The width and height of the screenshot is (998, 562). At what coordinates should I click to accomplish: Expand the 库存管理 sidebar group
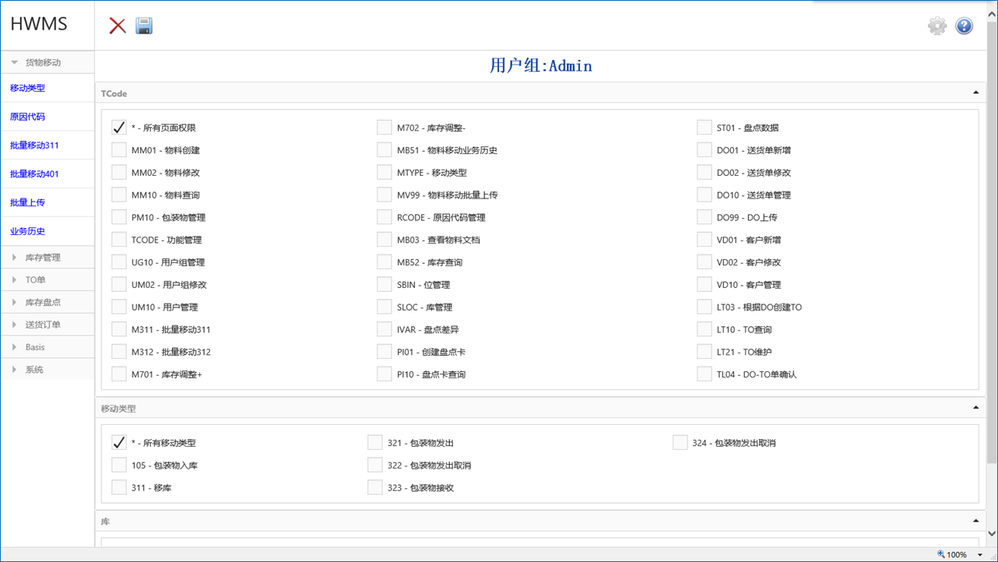43,258
